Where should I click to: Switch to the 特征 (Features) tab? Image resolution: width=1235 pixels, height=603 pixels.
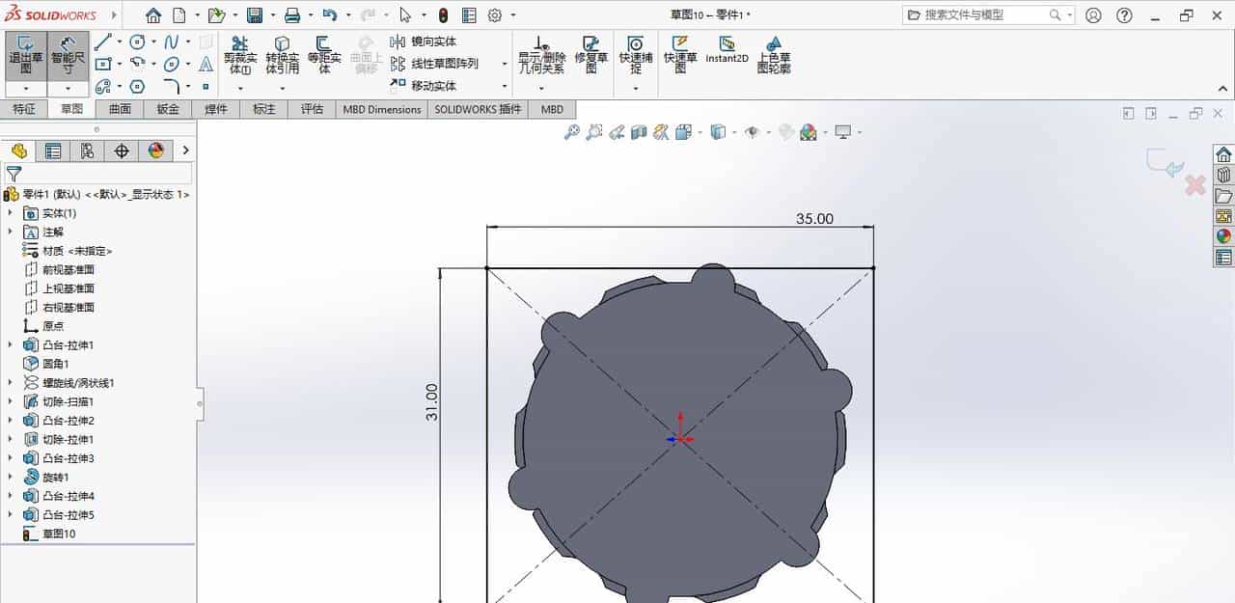[25, 109]
